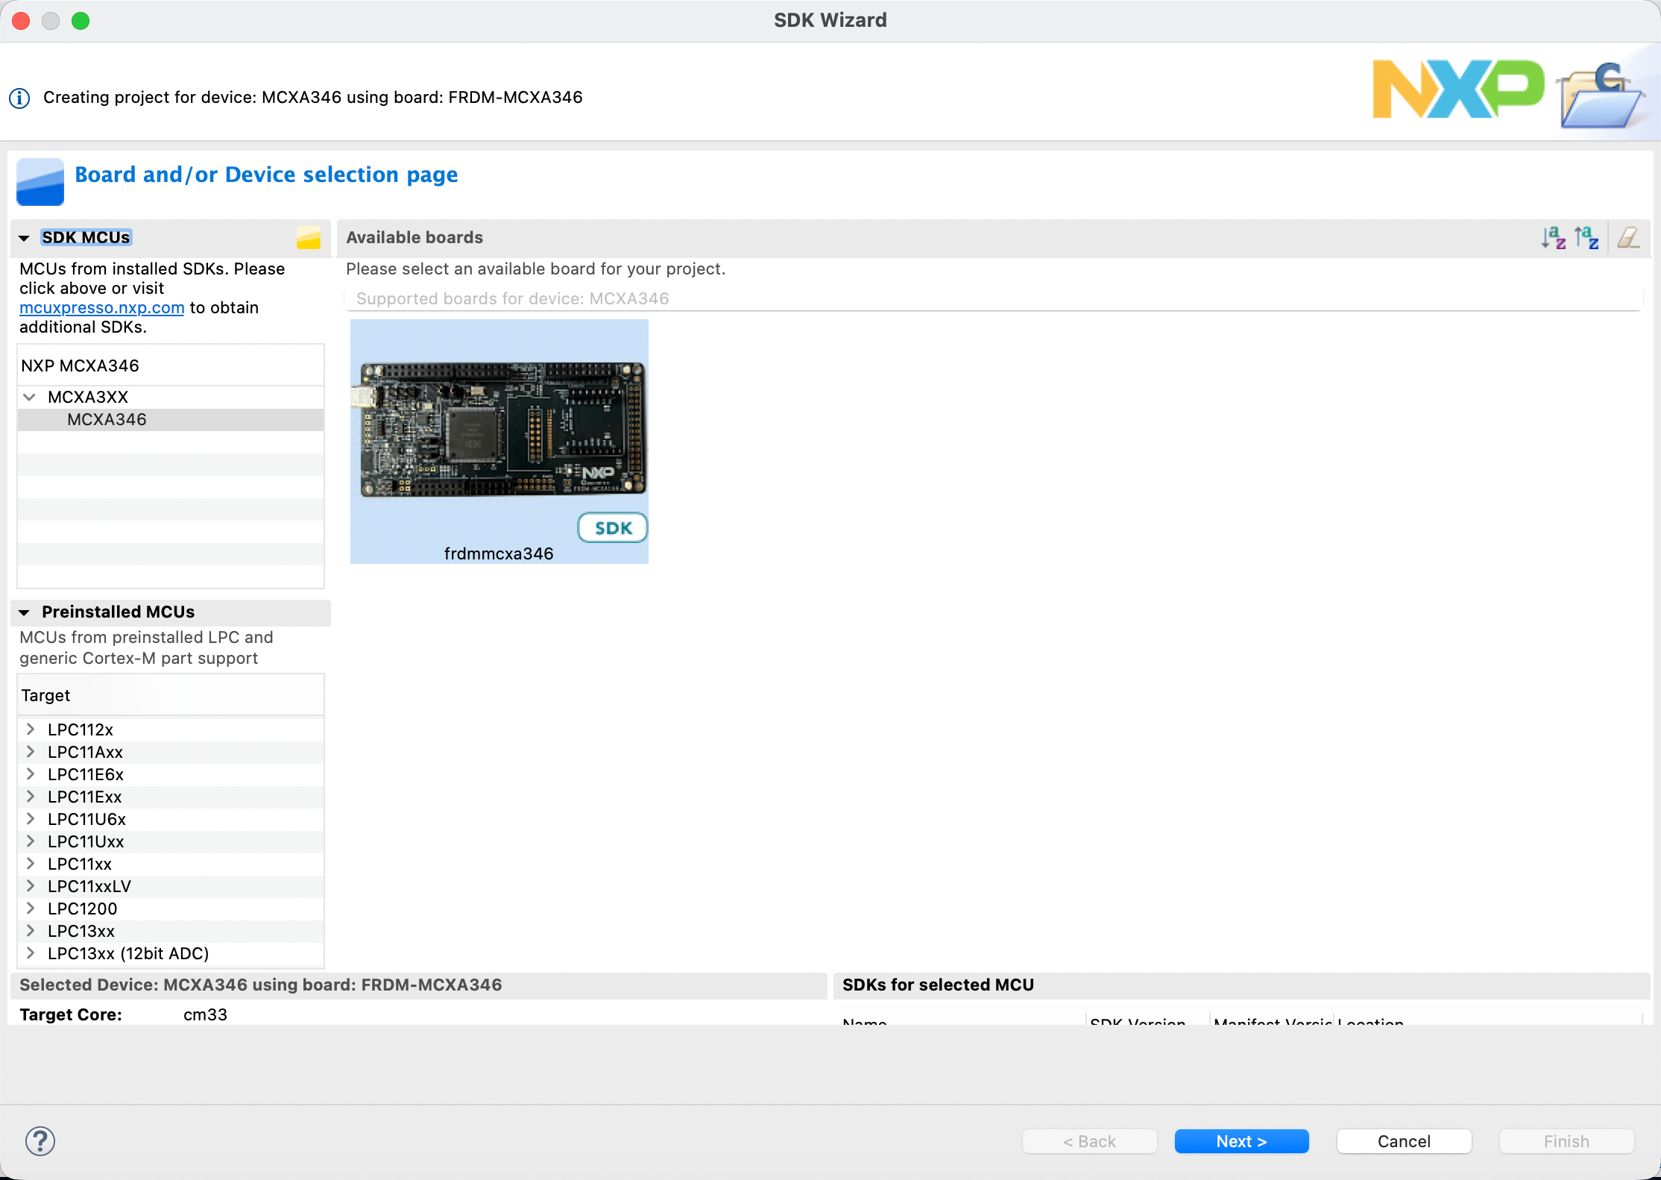Click the Cancel button
Screen dimensions: 1661x1180
1404,1141
